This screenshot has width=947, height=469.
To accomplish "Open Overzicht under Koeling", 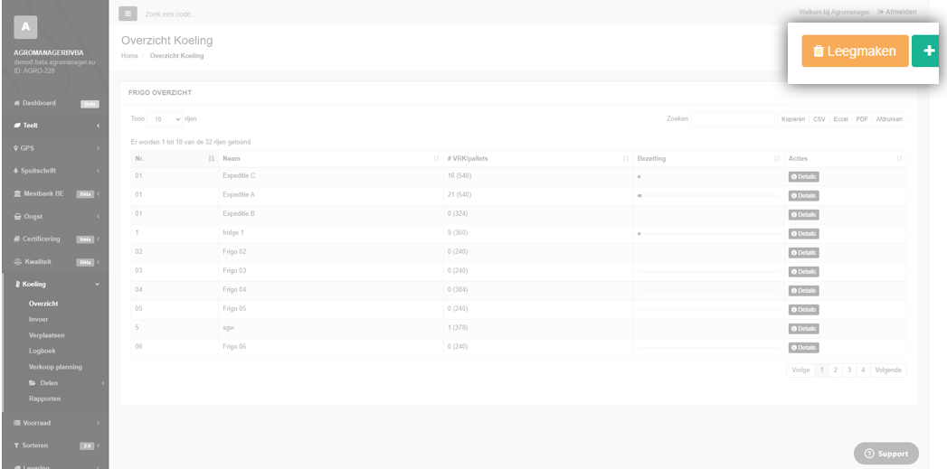I will 43,304.
